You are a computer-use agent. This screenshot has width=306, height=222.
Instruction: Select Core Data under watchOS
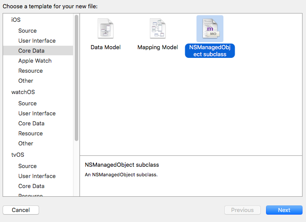[x=30, y=123]
